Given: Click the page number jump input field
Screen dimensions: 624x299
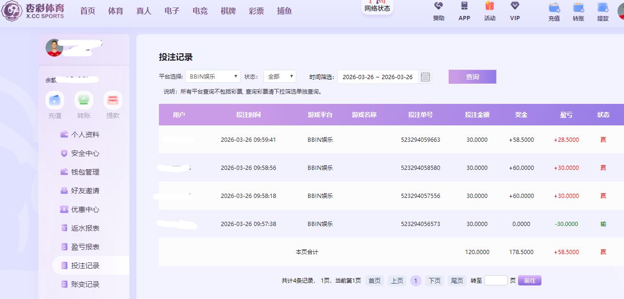Looking at the screenshot, I should [x=496, y=280].
